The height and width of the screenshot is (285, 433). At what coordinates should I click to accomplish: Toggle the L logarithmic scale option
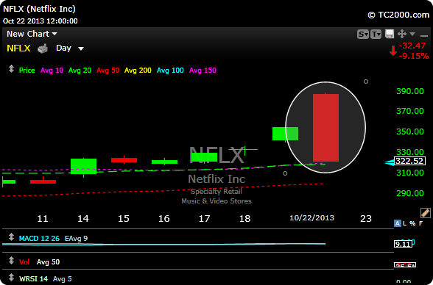[404, 223]
